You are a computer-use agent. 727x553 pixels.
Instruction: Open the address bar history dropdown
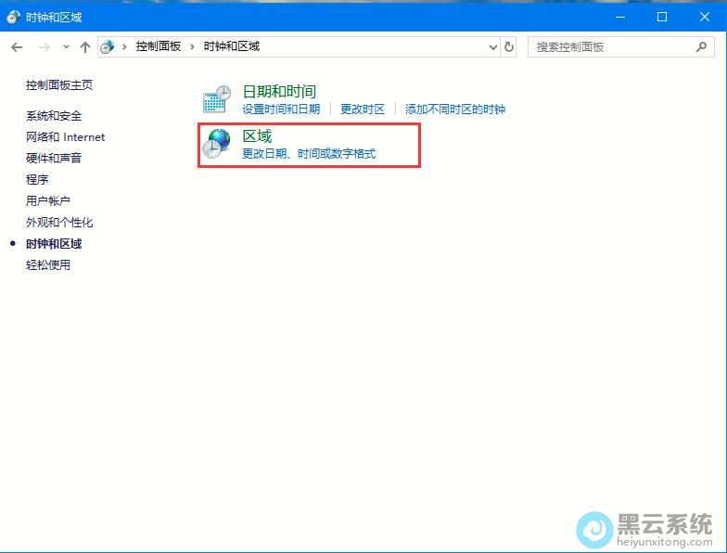coord(492,46)
